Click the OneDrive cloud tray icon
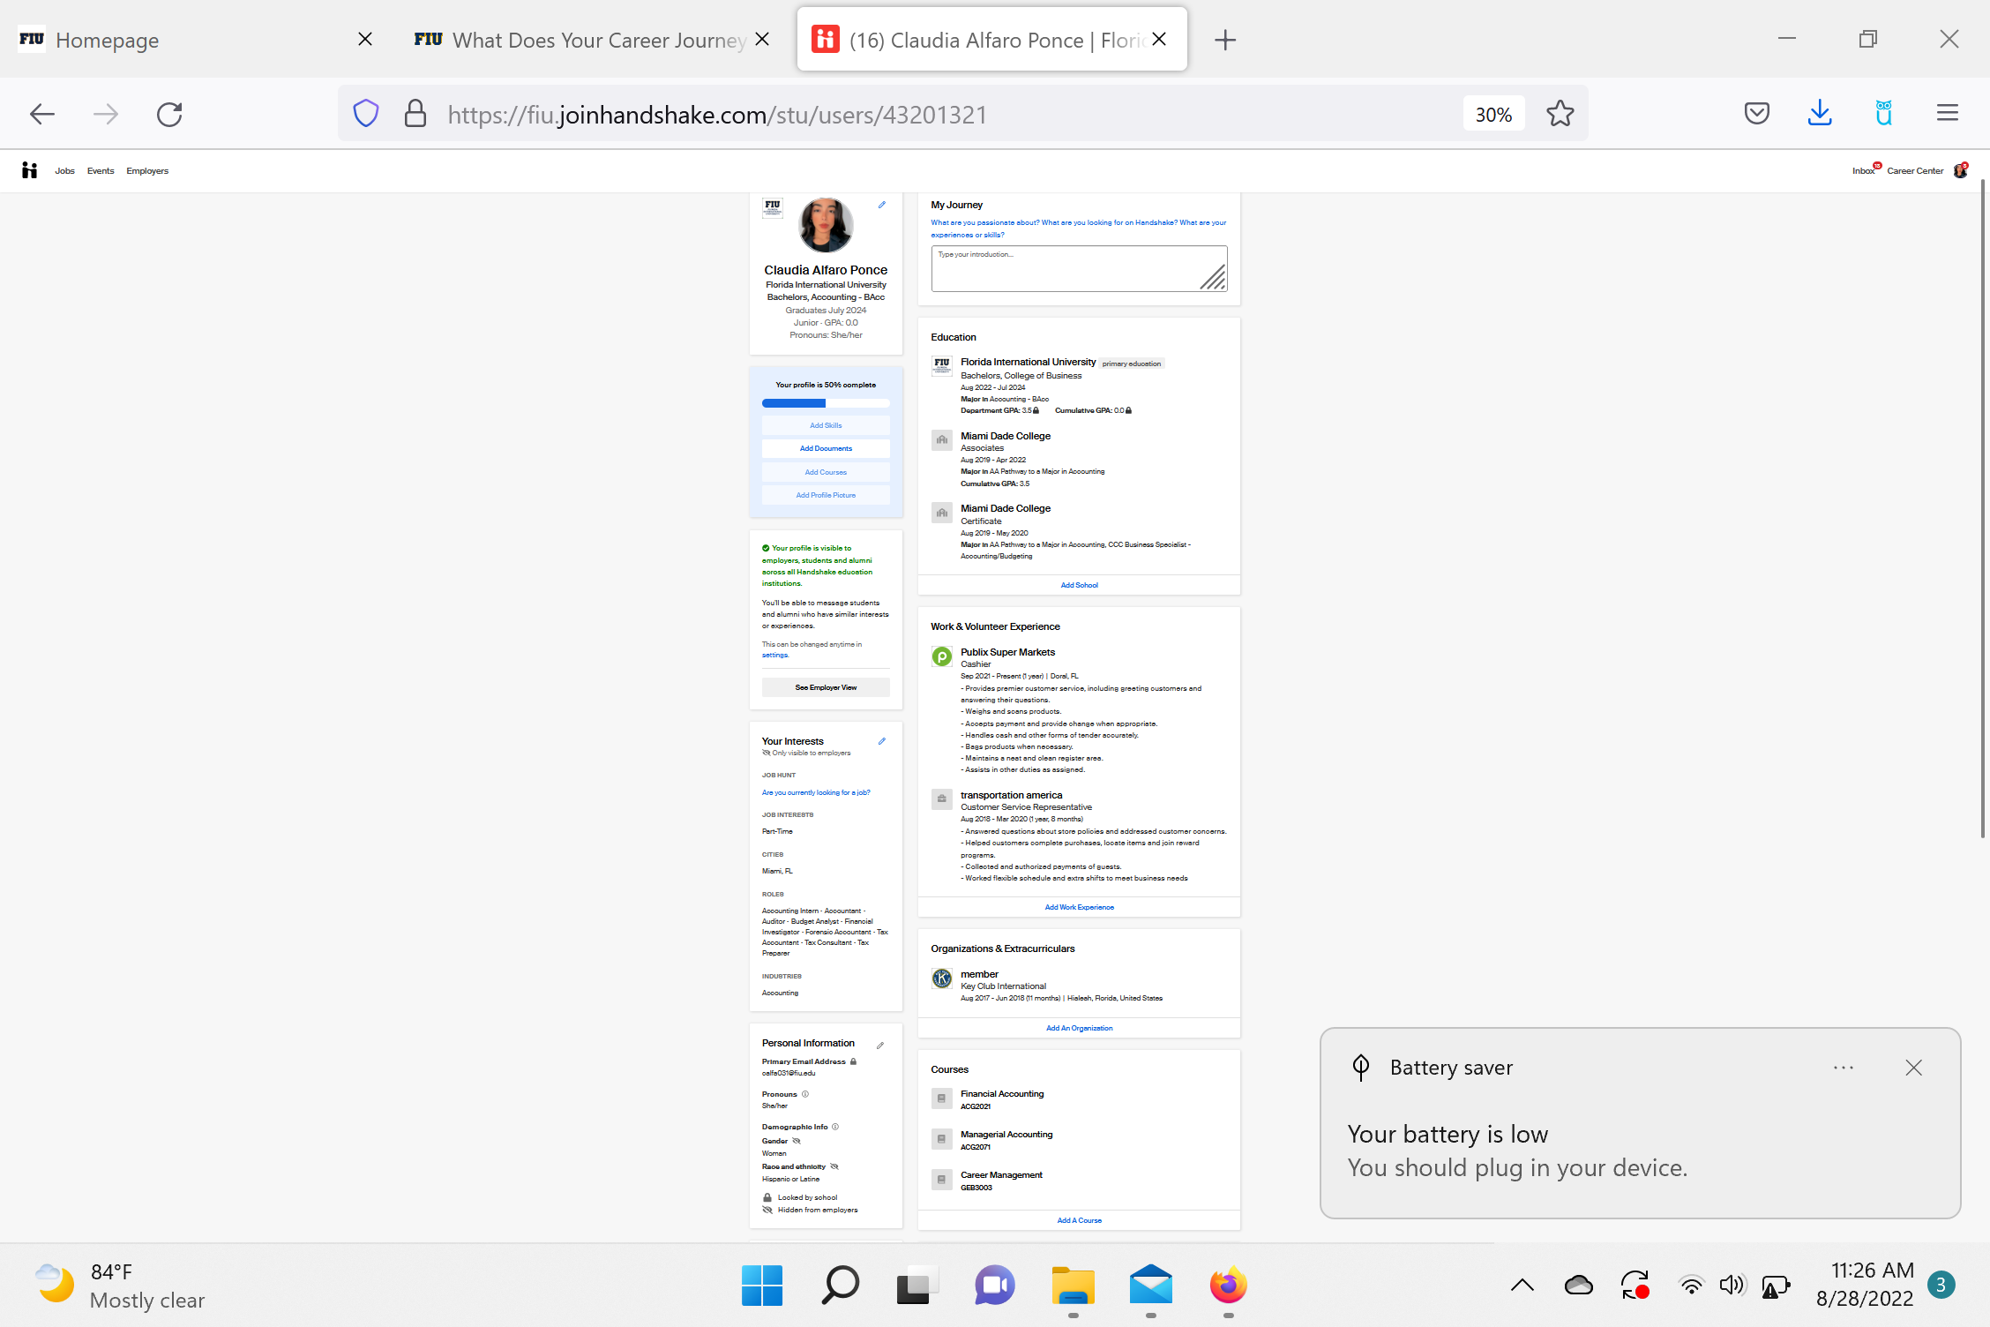1990x1327 pixels. pos(1579,1286)
